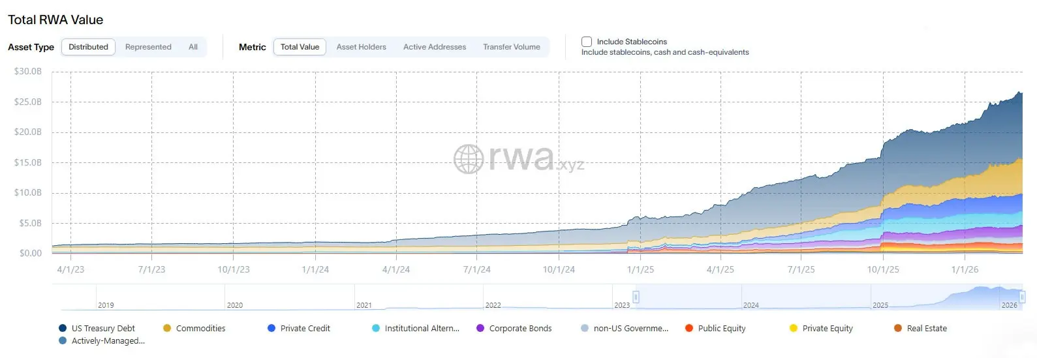Switch metric to Asset Holders
This screenshot has width=1037, height=358.
point(361,47)
